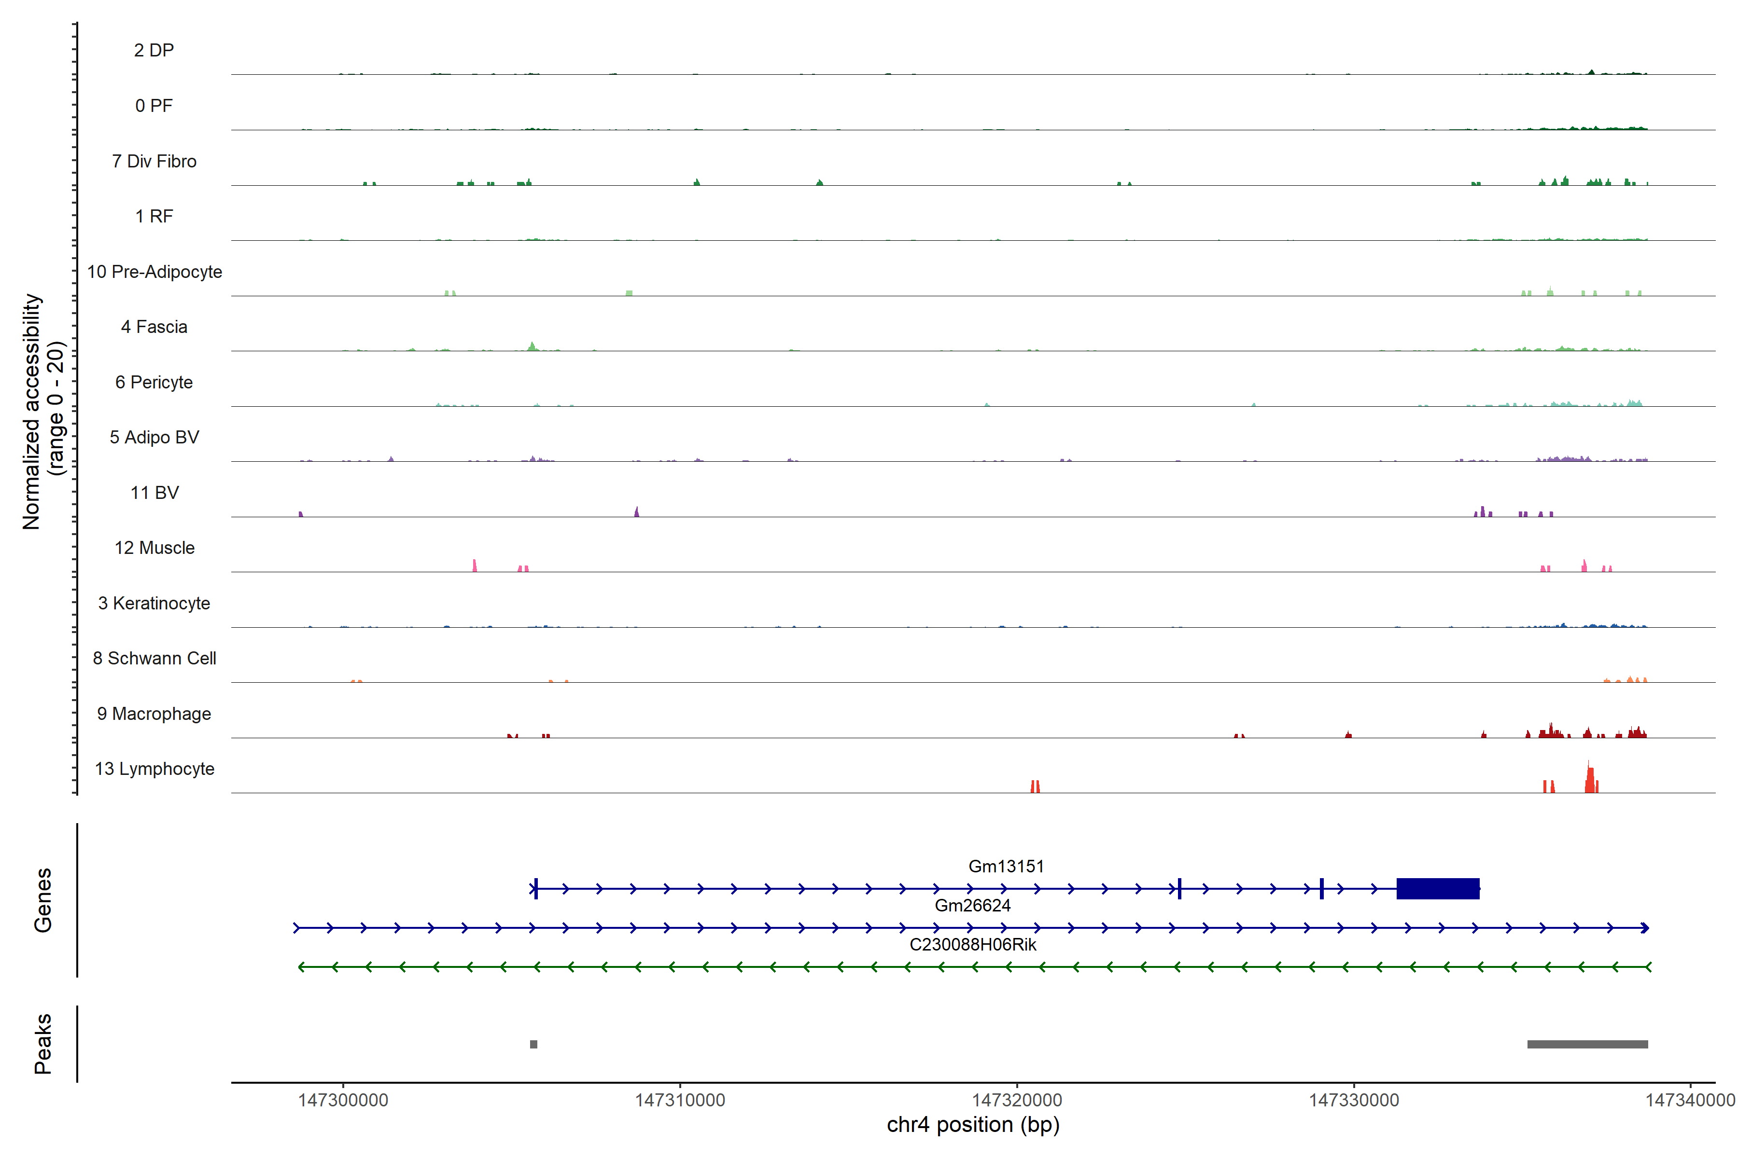1738x1158 pixels.
Task: Click the 10 Pre-Adipocyte track label
Action: pyautogui.click(x=154, y=272)
